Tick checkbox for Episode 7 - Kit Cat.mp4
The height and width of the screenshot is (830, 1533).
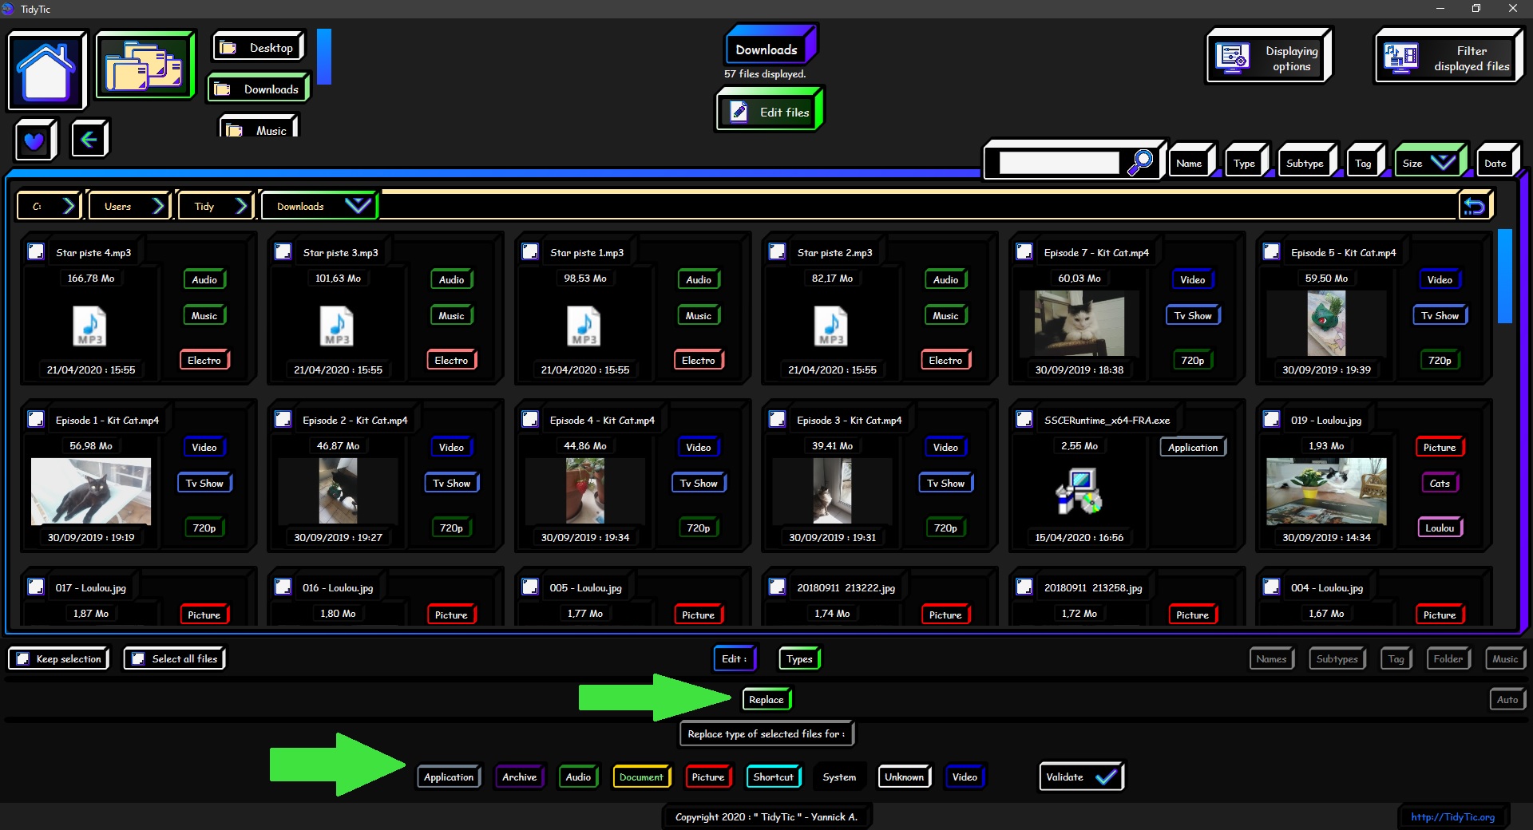pyautogui.click(x=1024, y=252)
